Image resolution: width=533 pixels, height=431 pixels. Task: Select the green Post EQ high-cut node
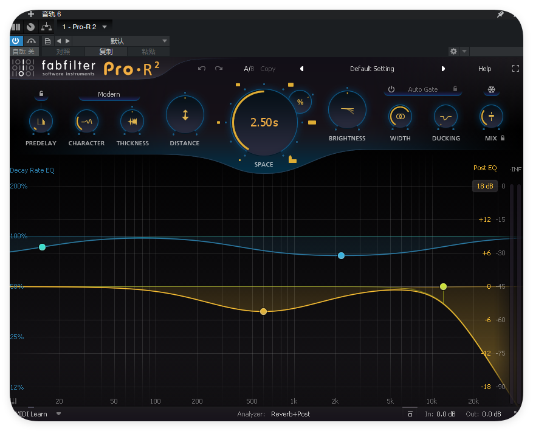(x=443, y=286)
